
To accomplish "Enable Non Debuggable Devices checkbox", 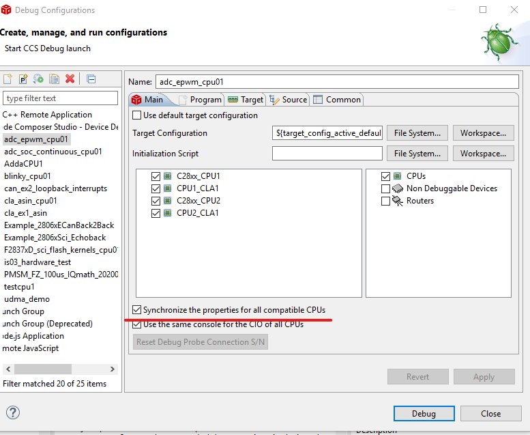I will coord(385,188).
